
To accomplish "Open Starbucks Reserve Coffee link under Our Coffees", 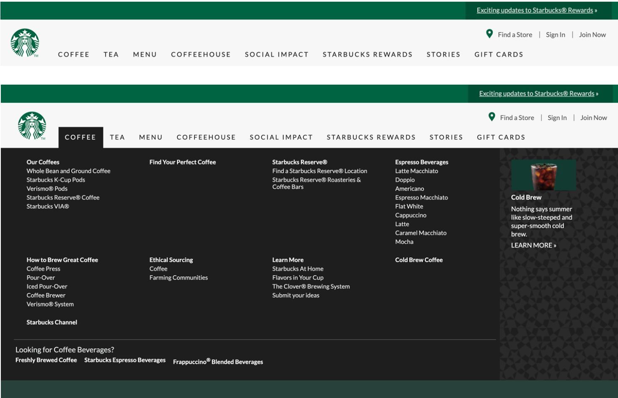I will point(63,197).
